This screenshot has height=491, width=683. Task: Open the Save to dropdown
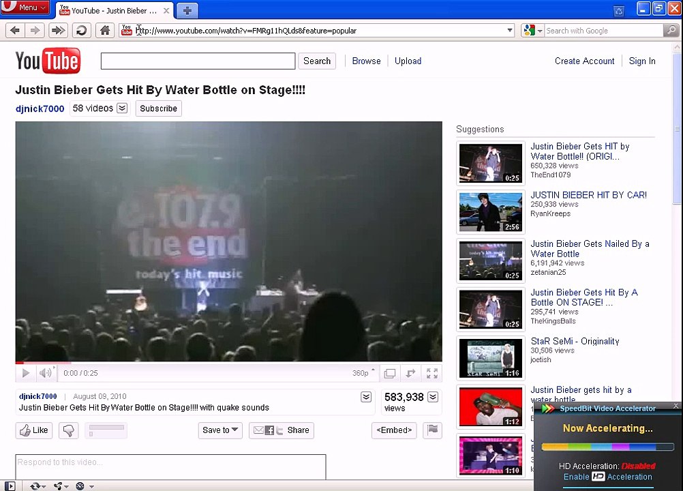pos(220,430)
